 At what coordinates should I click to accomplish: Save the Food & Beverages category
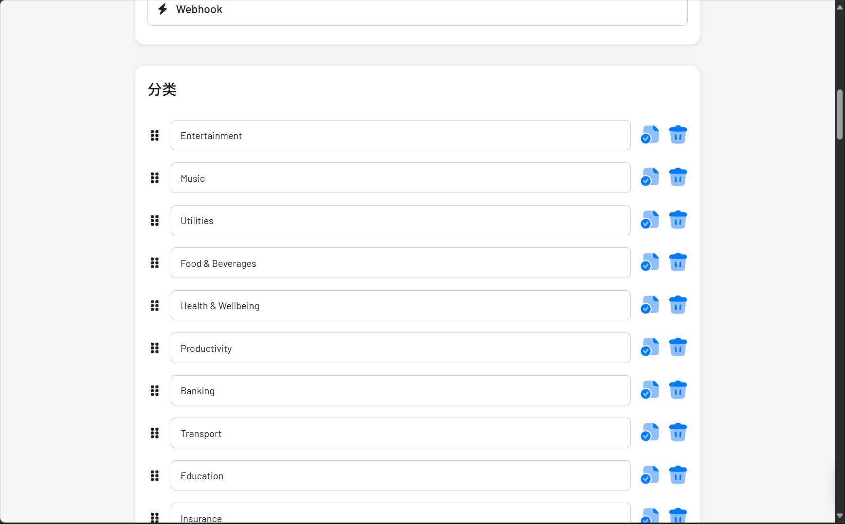(x=650, y=262)
